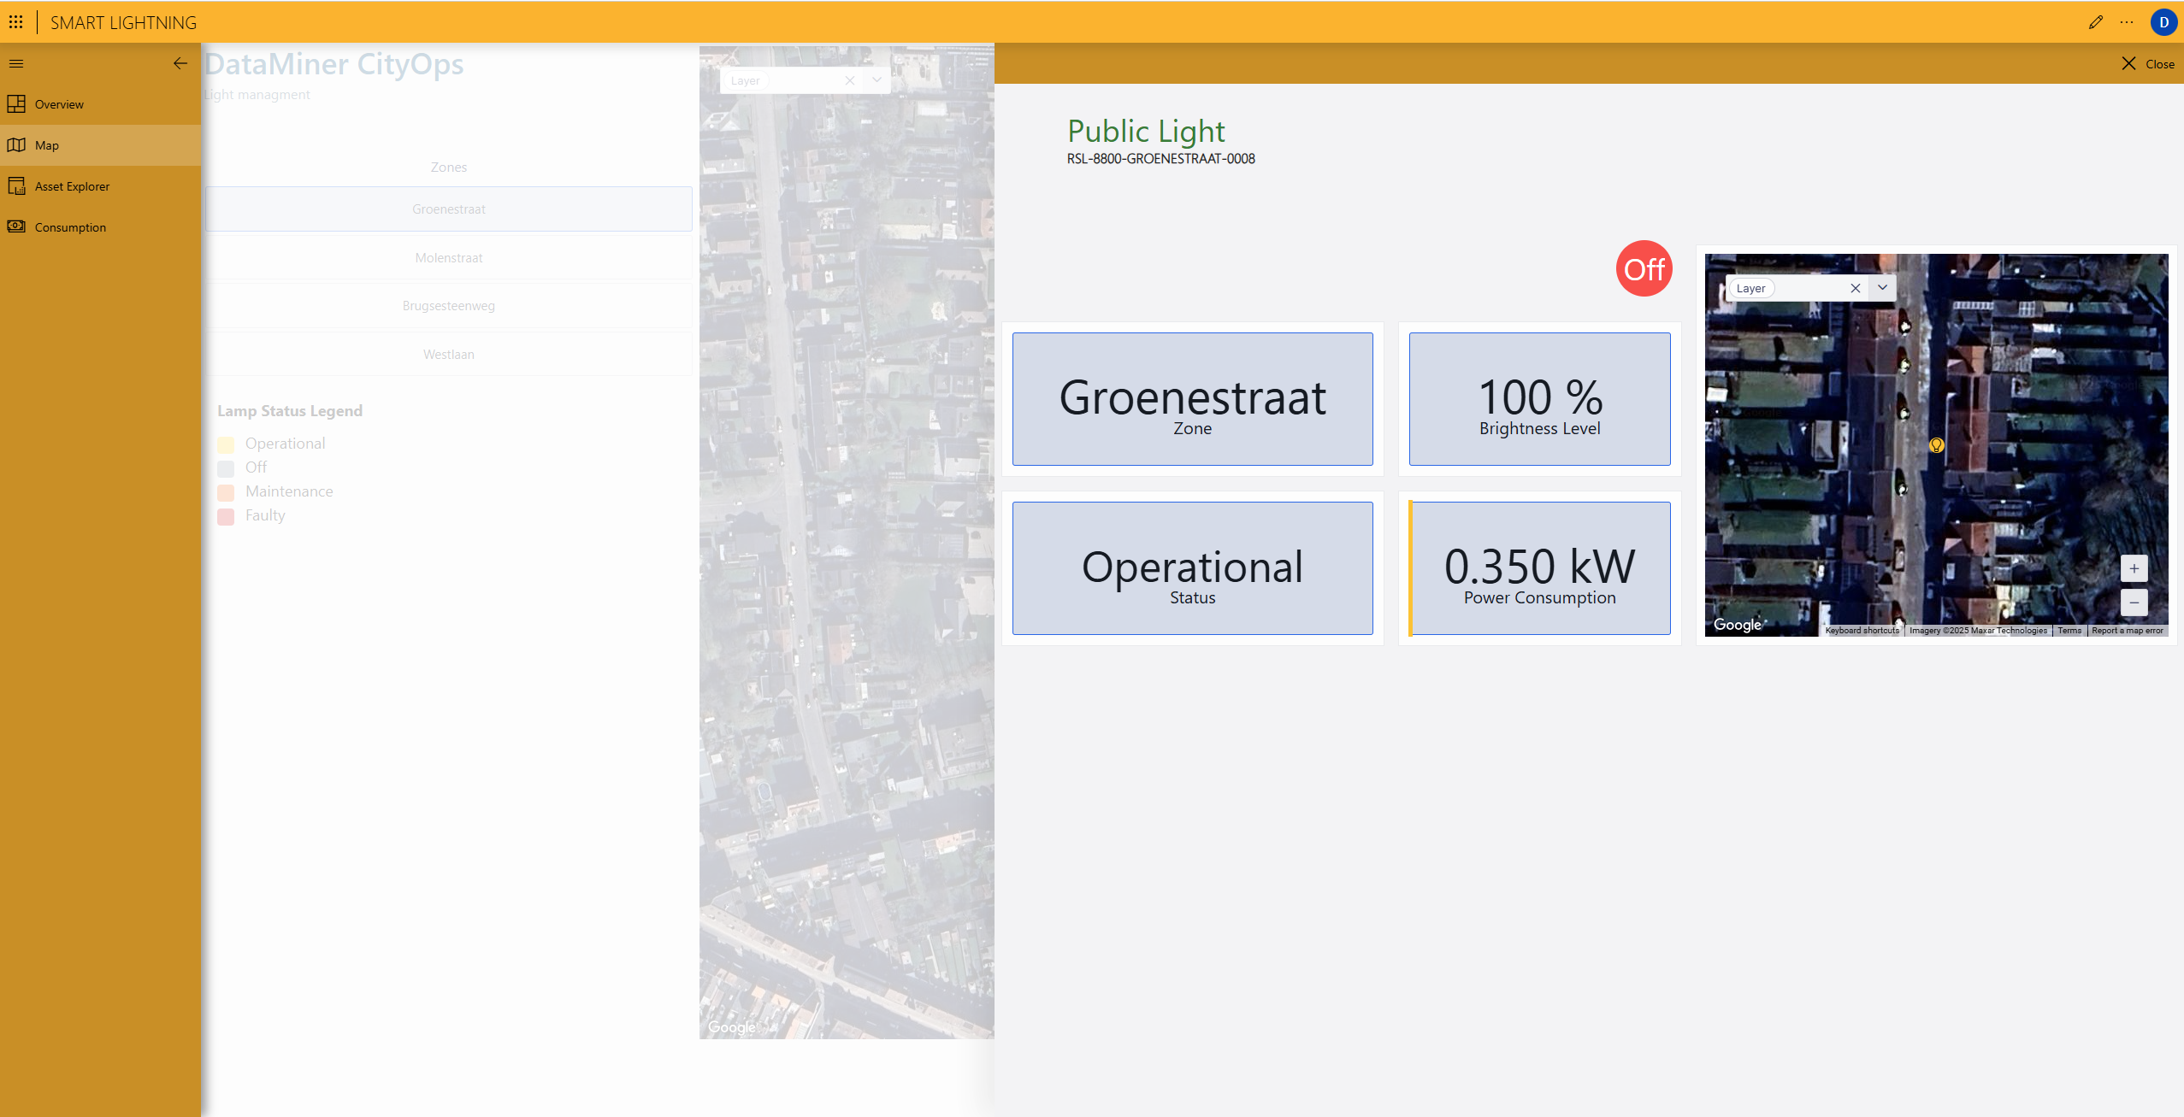
Task: Click the Layer tag in map filter
Action: pyautogui.click(x=1750, y=288)
